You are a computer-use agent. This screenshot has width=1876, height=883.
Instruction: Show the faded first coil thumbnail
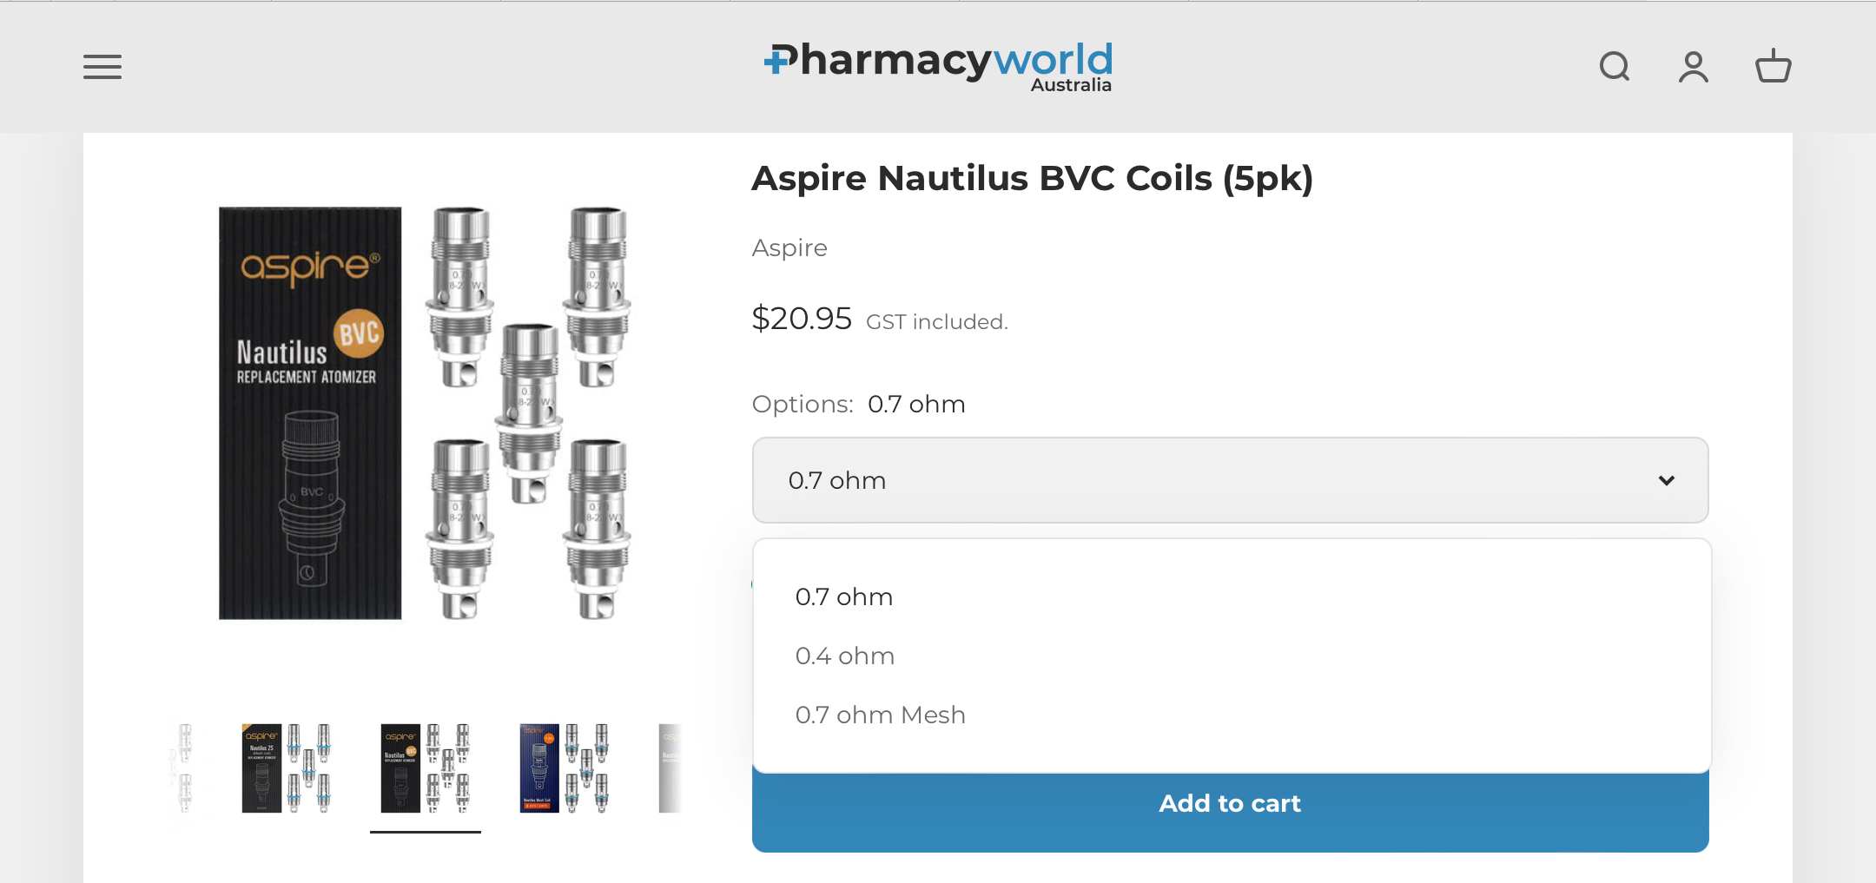[x=183, y=768]
